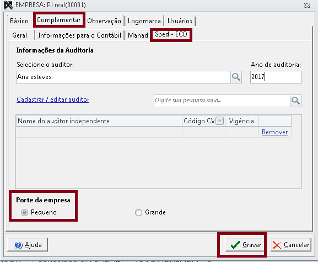Click the Cadastrar / editar auditor link
Viewport: 318px width, 262px height.
(x=53, y=99)
